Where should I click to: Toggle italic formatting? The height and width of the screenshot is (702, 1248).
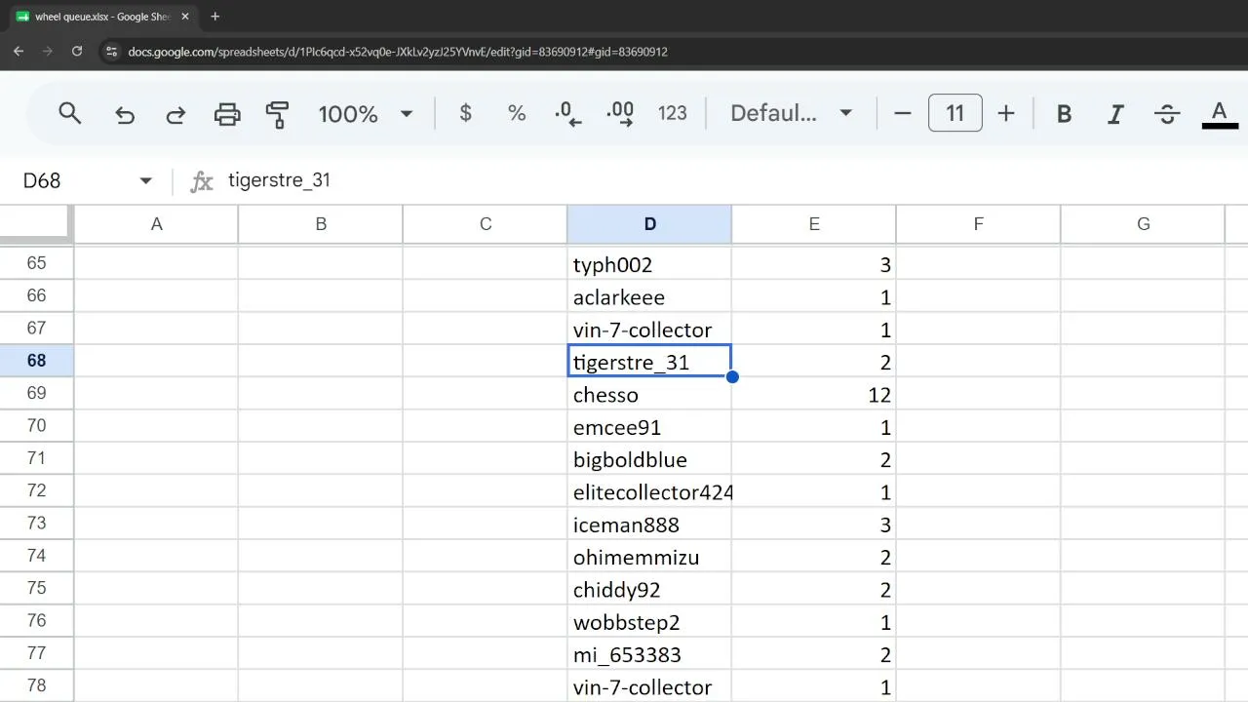pos(1115,113)
